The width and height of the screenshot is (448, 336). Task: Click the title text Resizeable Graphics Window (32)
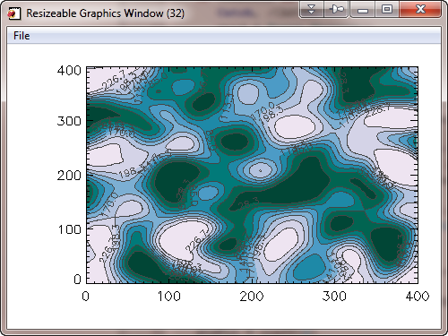click(105, 13)
